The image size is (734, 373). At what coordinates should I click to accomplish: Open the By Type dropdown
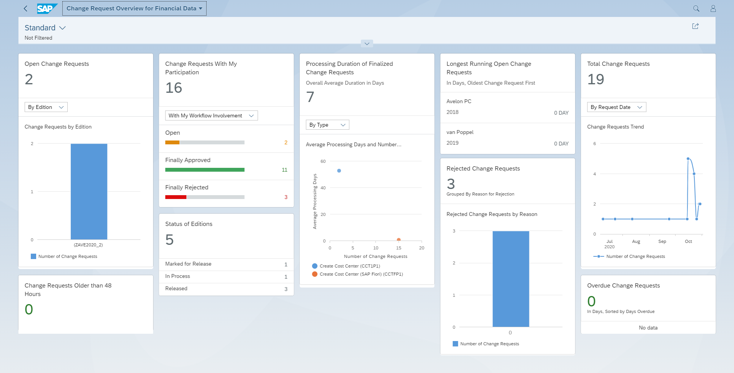click(327, 125)
